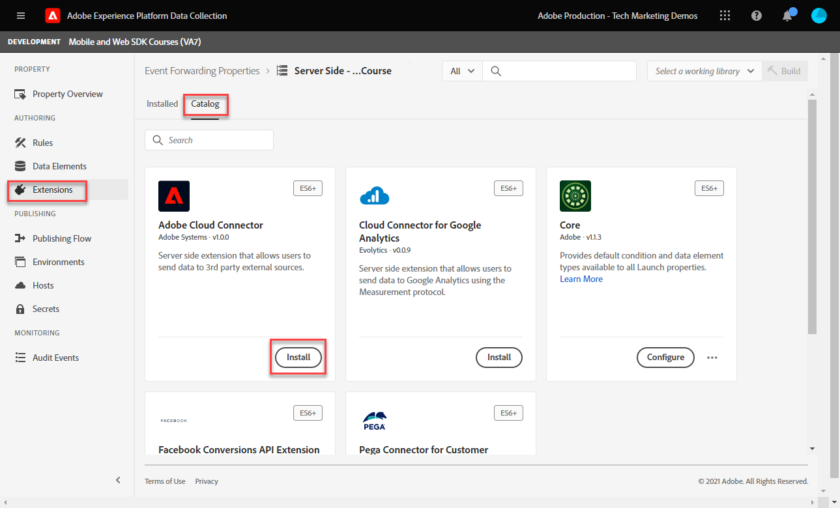This screenshot has width=840, height=508.
Task: Click the Core extension title
Action: tap(570, 225)
